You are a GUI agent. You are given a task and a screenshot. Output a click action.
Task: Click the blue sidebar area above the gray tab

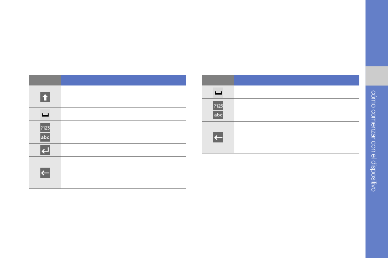[377, 33]
